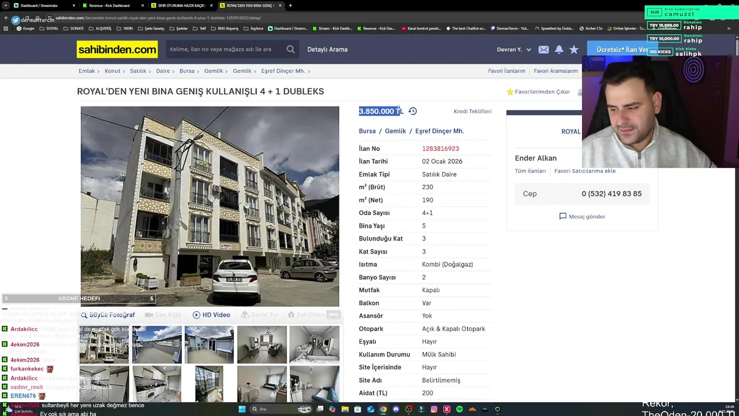Open Spotify from taskbar

pyautogui.click(x=459, y=409)
